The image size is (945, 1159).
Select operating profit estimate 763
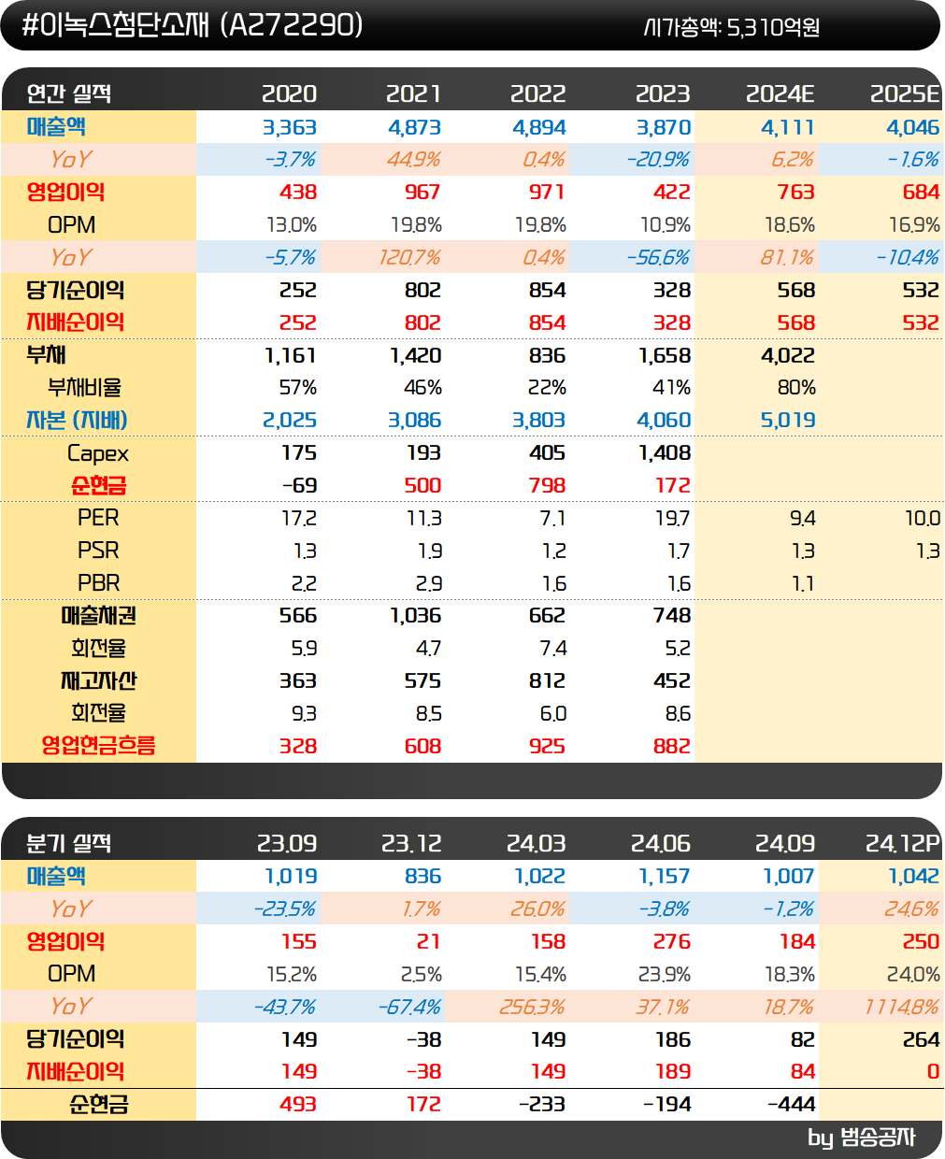[796, 193]
